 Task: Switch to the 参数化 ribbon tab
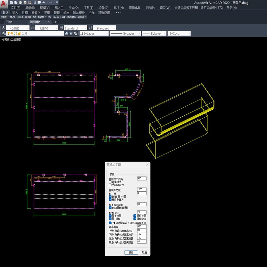pyautogui.click(x=36, y=13)
